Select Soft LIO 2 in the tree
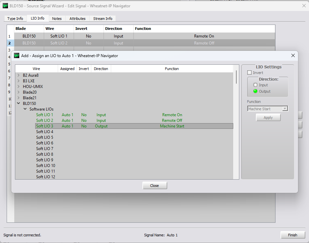The width and height of the screenshot is (309, 243). pos(44,121)
